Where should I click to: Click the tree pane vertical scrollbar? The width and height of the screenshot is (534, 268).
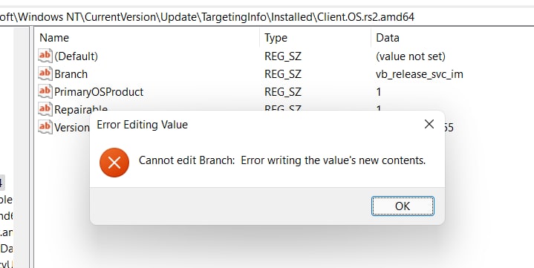pyautogui.click(x=21, y=148)
